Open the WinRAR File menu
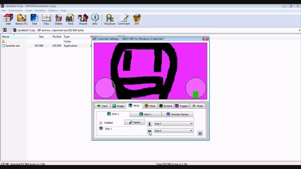Image resolution: width=301 pixels, height=169 pixels. click(3, 10)
